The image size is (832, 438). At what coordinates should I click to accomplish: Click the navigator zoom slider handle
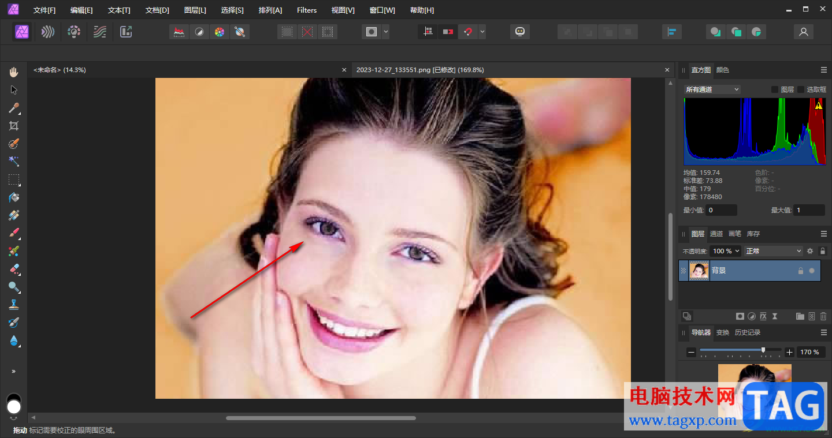click(763, 350)
